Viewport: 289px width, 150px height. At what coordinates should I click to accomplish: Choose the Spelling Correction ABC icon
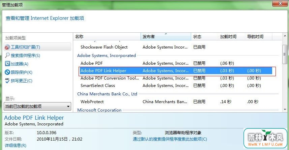[x=7, y=81]
